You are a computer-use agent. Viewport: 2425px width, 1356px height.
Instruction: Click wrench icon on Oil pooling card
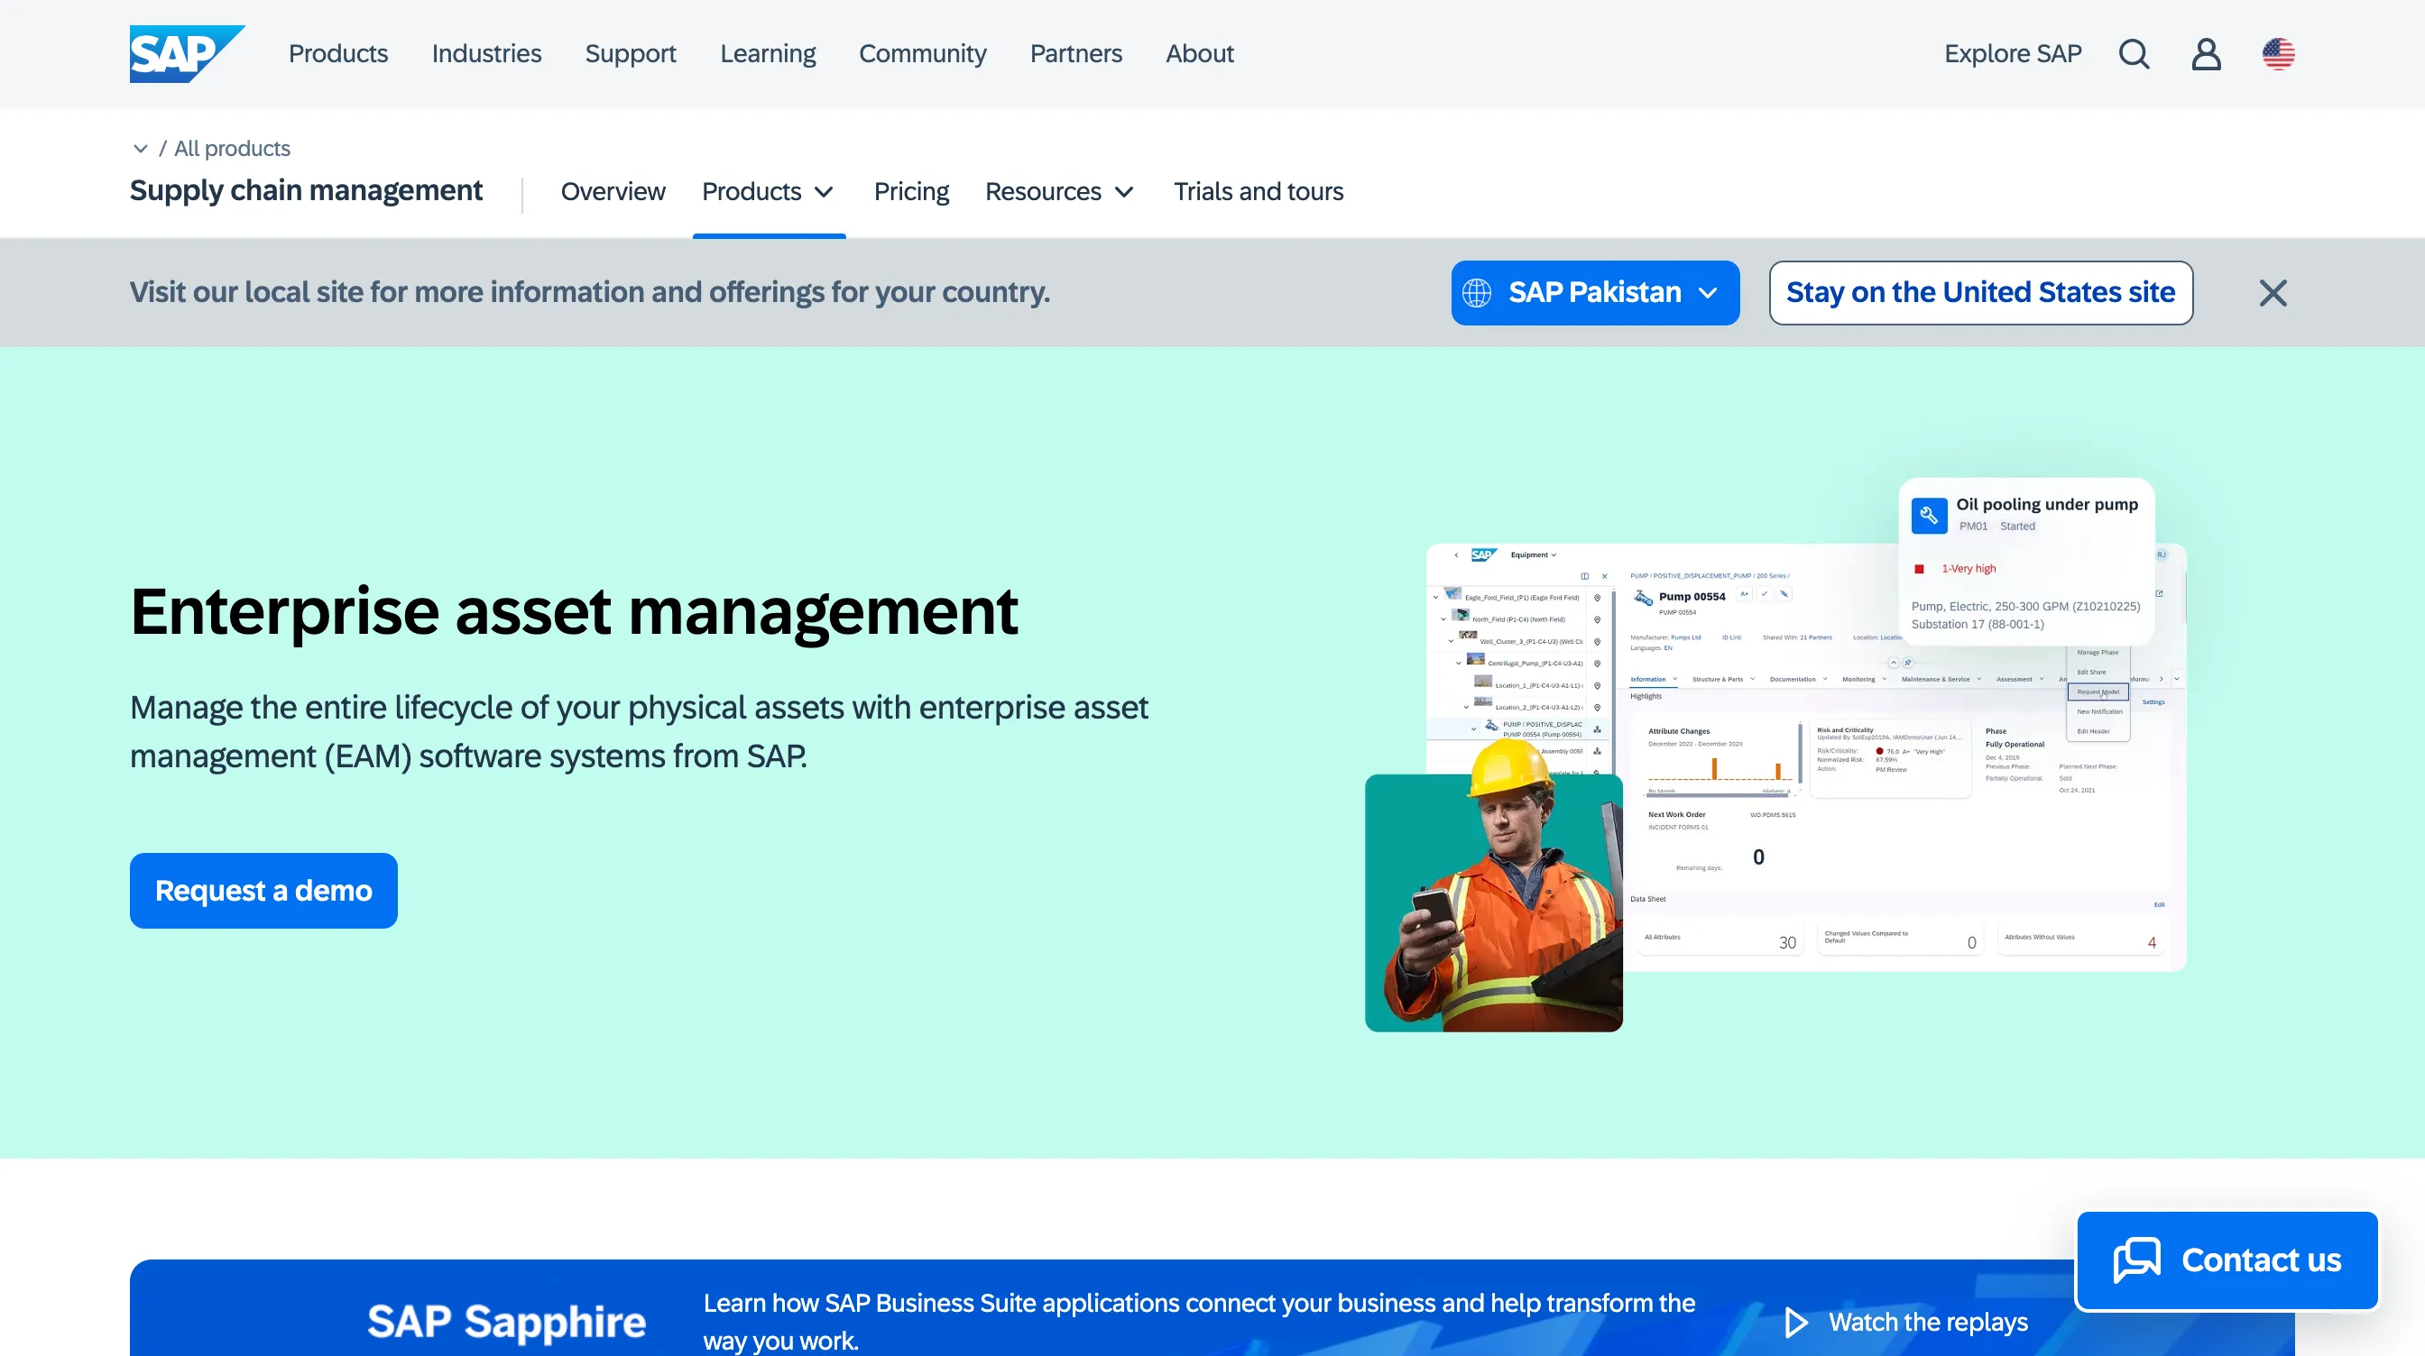coord(1929,515)
